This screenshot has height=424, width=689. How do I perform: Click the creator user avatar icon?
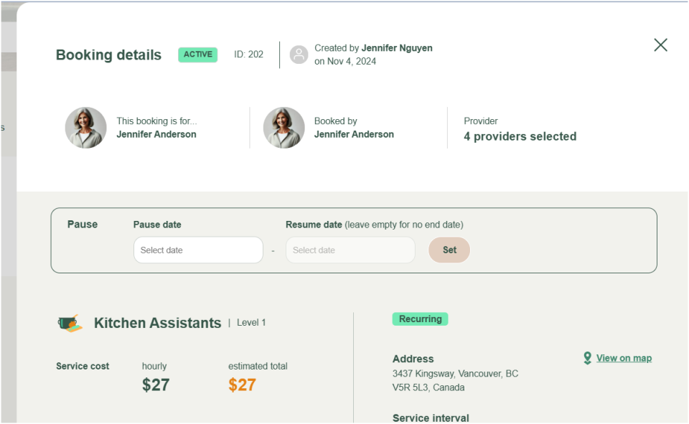(299, 55)
